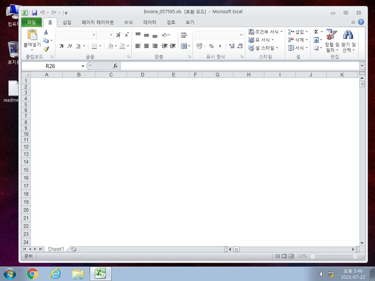Click the accounting currency format icon
Image resolution: width=375 pixels, height=281 pixels.
(199, 46)
